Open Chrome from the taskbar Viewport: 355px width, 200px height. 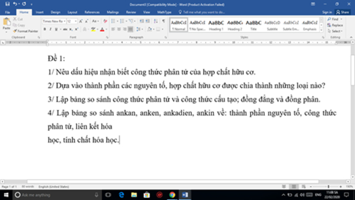click(172, 195)
